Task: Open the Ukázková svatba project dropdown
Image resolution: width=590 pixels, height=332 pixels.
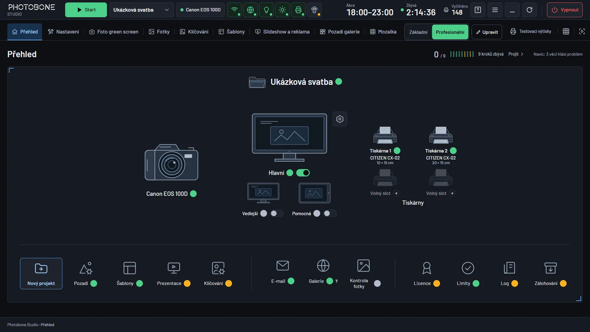Action: click(x=142, y=10)
